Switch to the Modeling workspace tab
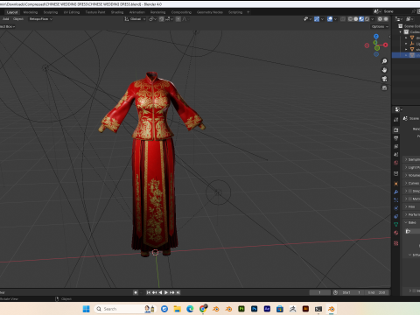The image size is (420, 315). (31, 12)
